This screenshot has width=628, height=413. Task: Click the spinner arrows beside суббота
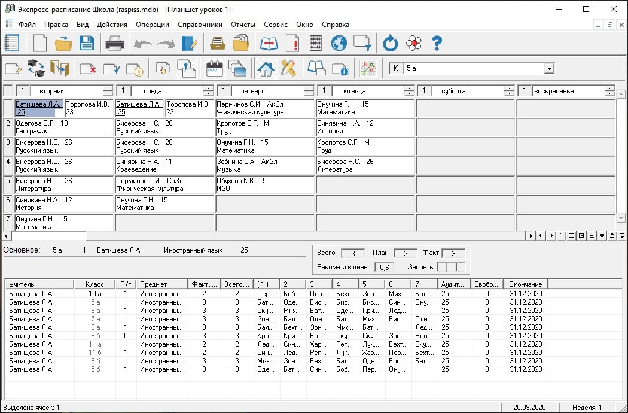pos(508,91)
